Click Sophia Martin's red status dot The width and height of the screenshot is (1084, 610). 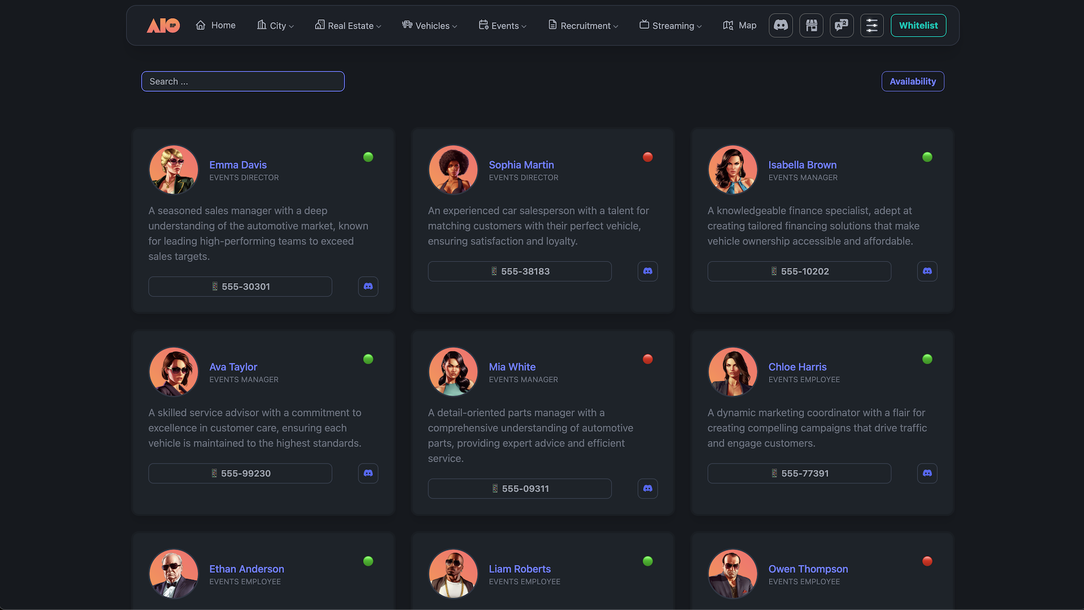pos(648,157)
